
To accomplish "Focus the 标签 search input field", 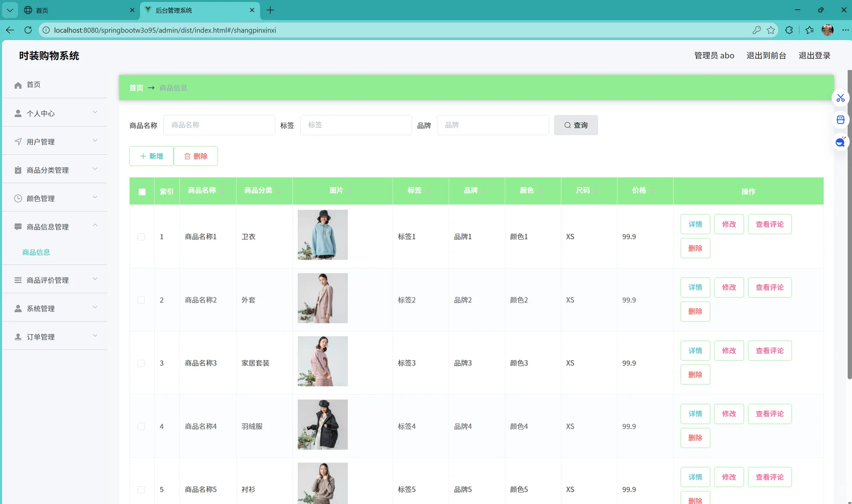I will click(x=356, y=125).
